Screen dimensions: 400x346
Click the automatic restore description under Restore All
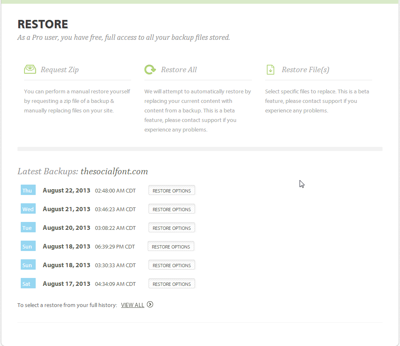[x=198, y=110]
